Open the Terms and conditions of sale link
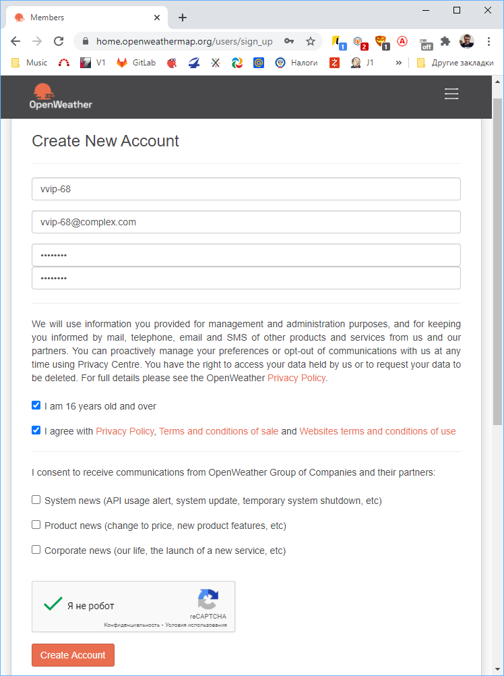Viewport: 504px width, 676px height. (x=218, y=431)
